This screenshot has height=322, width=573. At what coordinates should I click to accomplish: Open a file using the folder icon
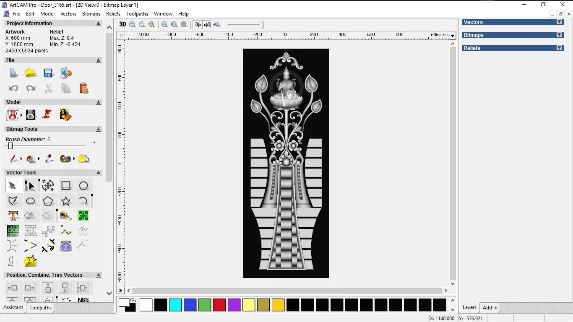[31, 73]
